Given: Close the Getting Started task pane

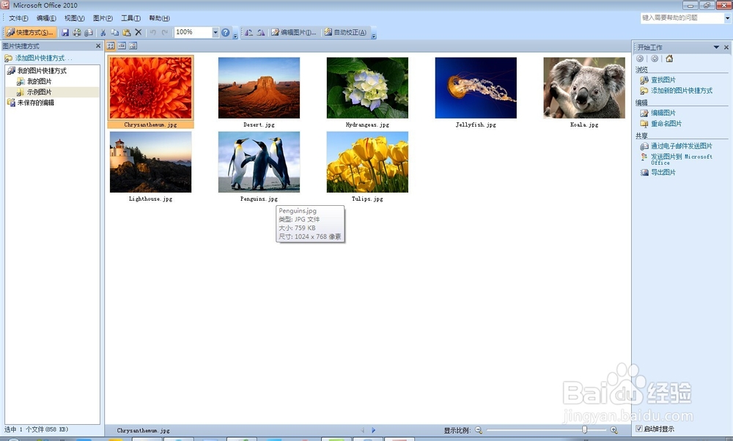Looking at the screenshot, I should pyautogui.click(x=726, y=47).
